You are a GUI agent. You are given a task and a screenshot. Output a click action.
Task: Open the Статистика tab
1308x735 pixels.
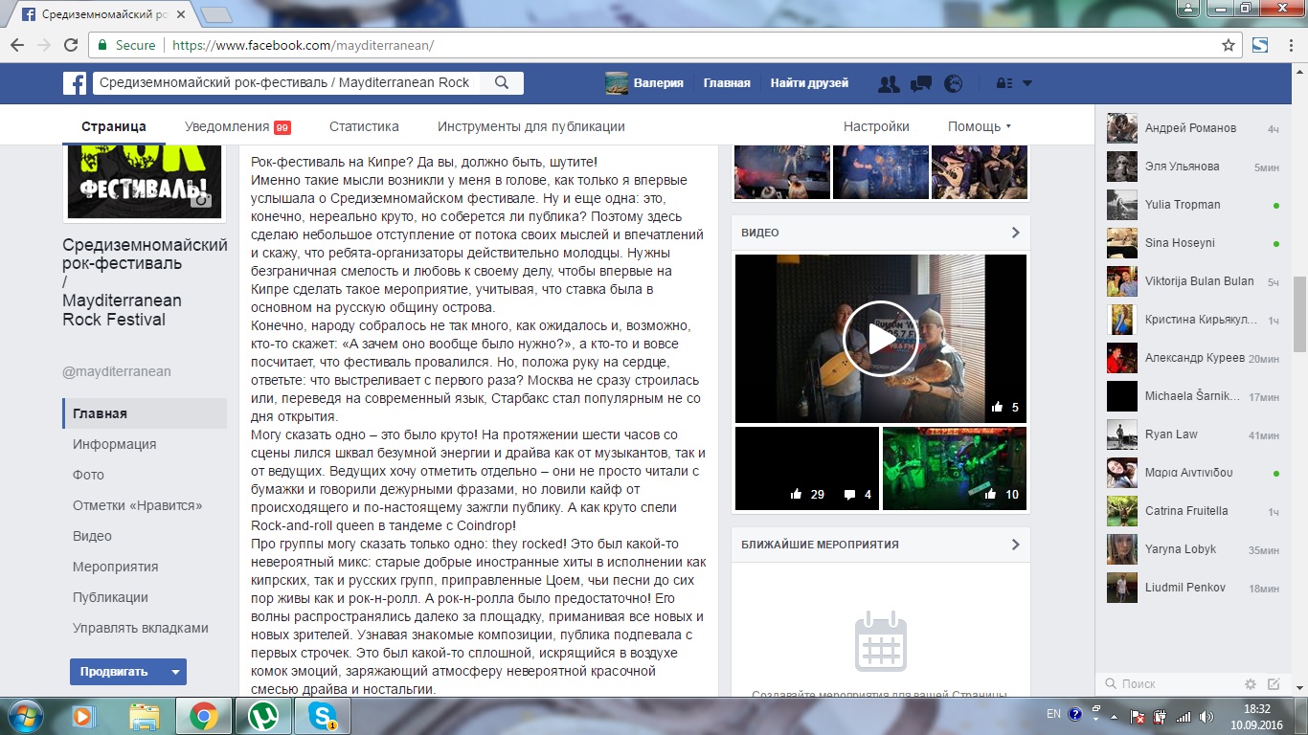coord(364,126)
